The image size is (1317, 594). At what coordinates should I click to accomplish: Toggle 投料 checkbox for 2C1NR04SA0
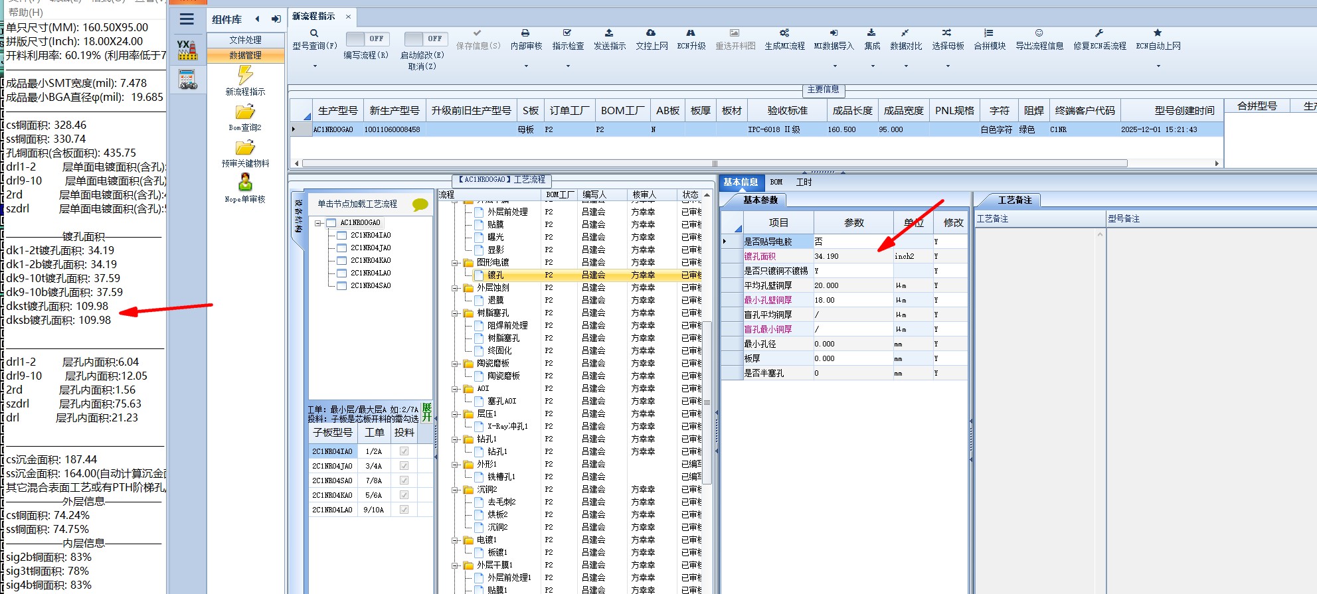404,481
